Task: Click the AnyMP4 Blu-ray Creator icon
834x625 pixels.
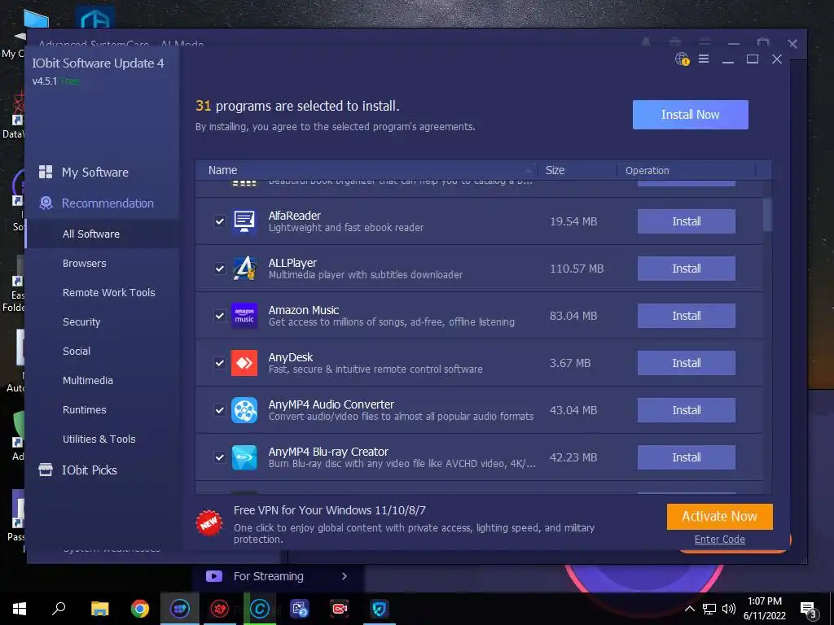Action: [244, 457]
